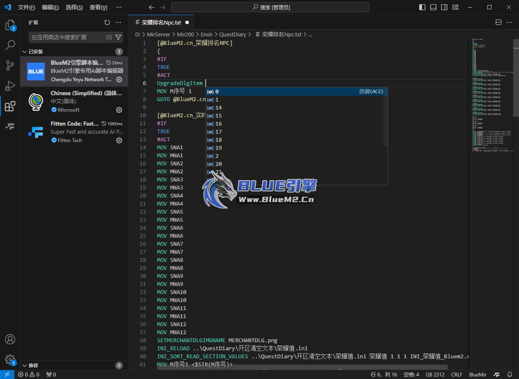The width and height of the screenshot is (519, 379).
Task: Open the Run and Debug view
Action: click(10, 86)
